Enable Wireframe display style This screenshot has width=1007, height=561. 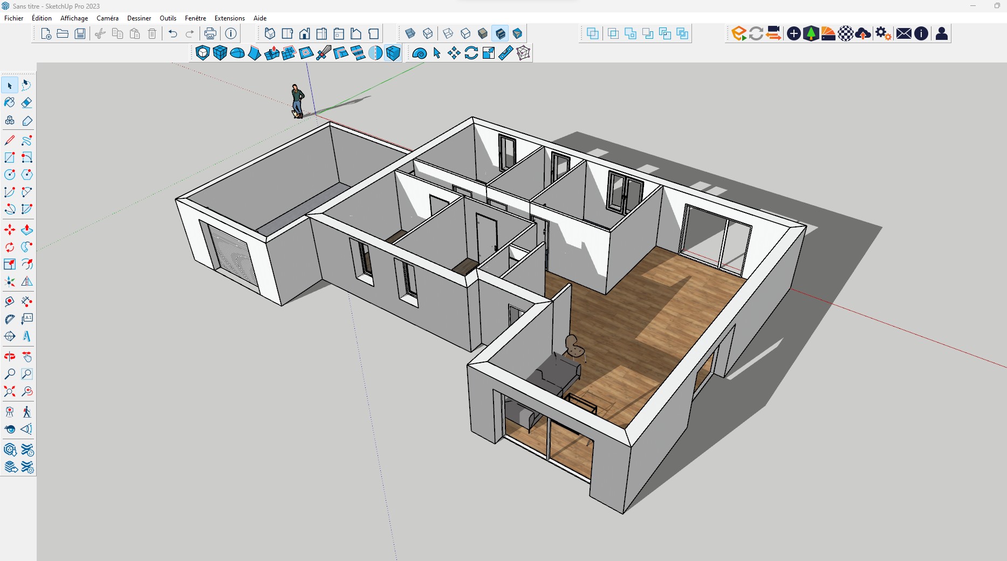pos(448,33)
